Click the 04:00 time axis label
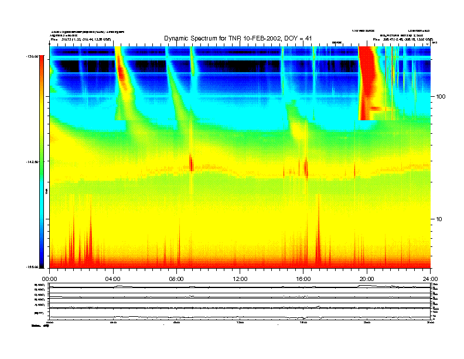Screen dimensions: 464x359 pyautogui.click(x=113, y=279)
